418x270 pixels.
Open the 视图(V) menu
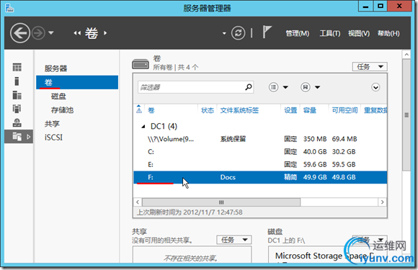(359, 33)
